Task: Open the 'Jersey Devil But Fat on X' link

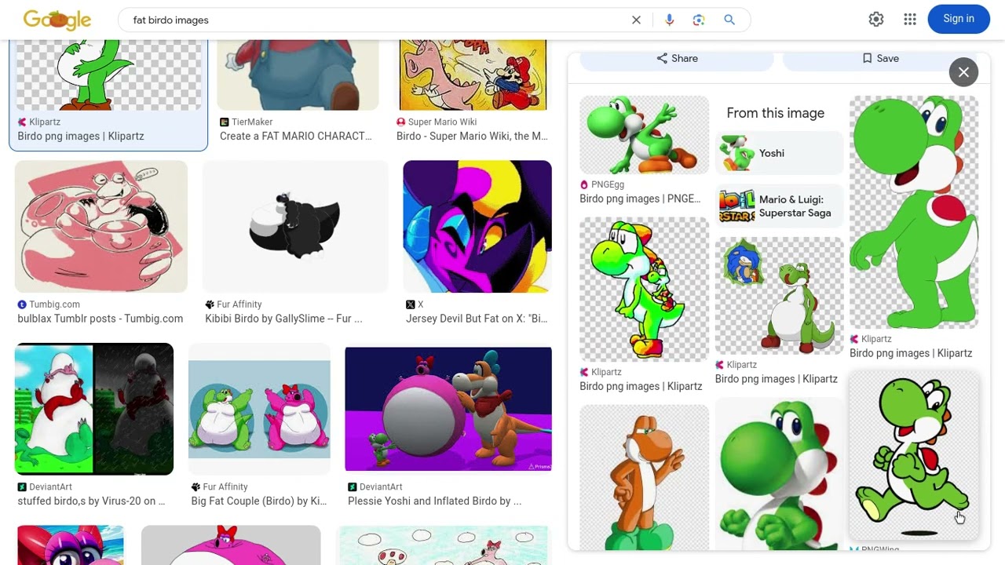Action: click(x=477, y=319)
